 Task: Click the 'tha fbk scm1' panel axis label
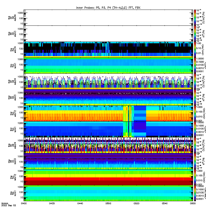(x=13, y=65)
